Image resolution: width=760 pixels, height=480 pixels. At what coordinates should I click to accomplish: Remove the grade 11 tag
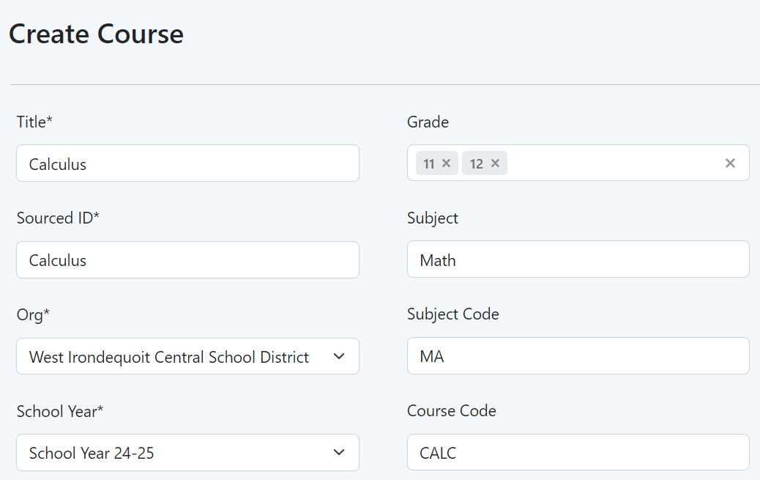(x=447, y=163)
